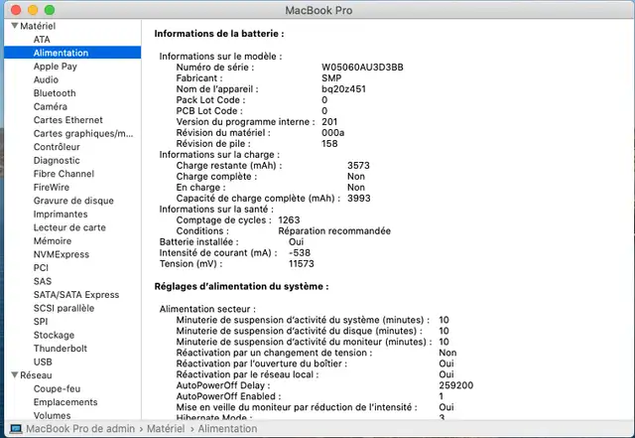The width and height of the screenshot is (635, 438).
Task: Open SCSI parallèle entry
Action: pos(63,308)
